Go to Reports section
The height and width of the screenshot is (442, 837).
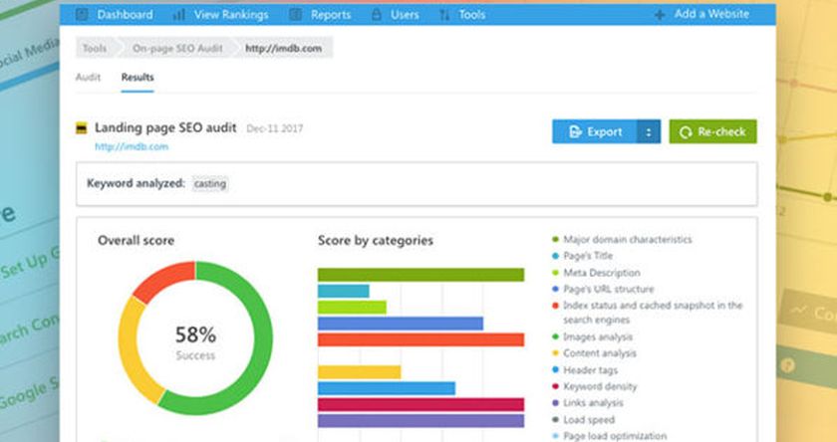tap(331, 15)
